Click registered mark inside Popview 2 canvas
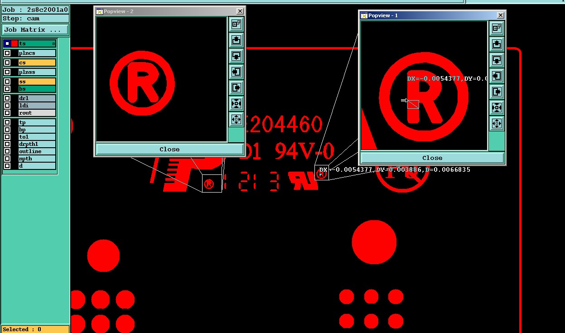 (142, 83)
